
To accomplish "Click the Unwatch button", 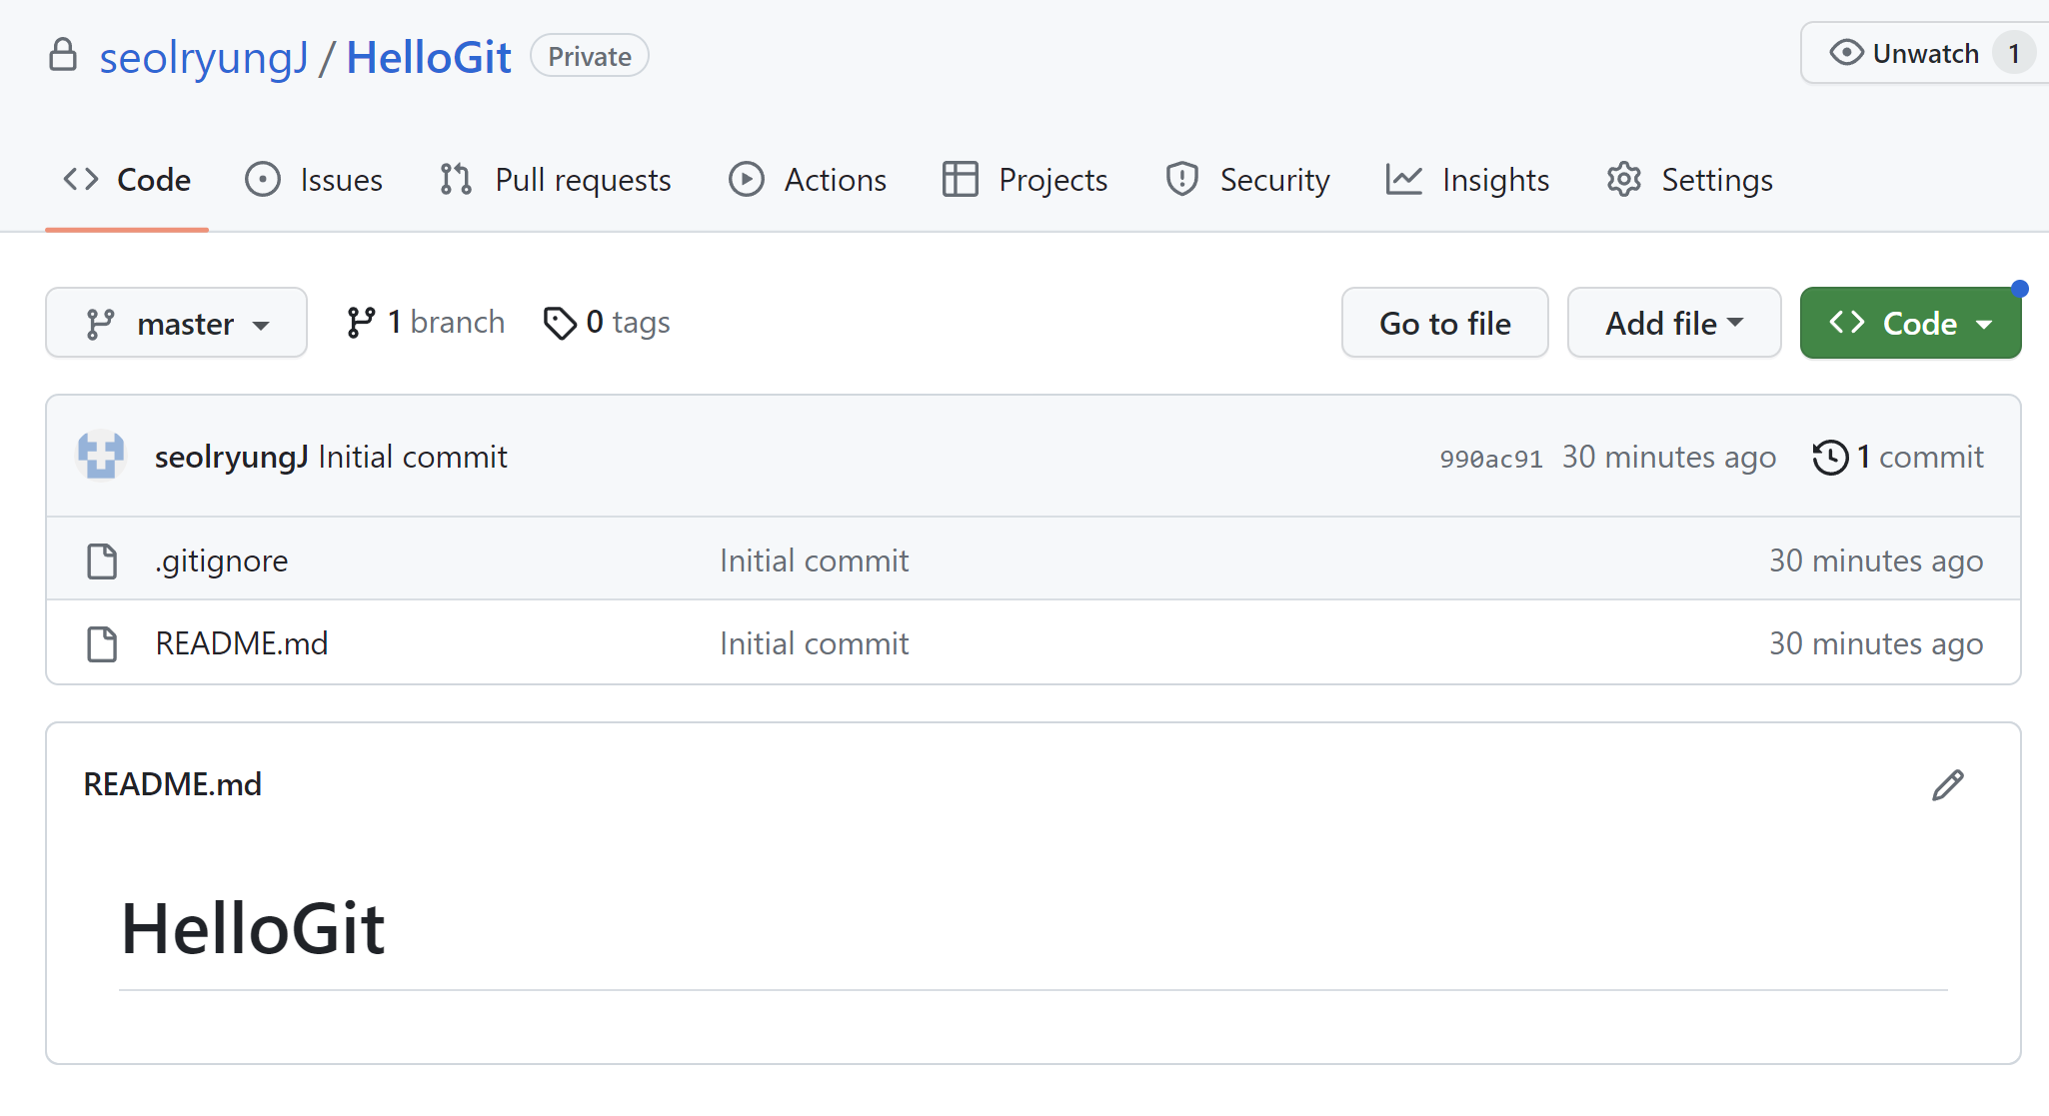I will tap(1925, 53).
